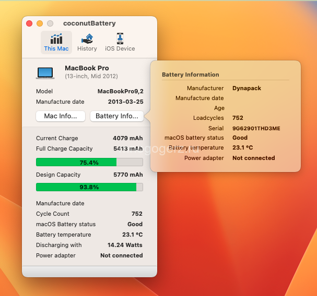Image resolution: width=317 pixels, height=296 pixels.
Task: Select the This Mac bar chart icon
Action: (56, 39)
